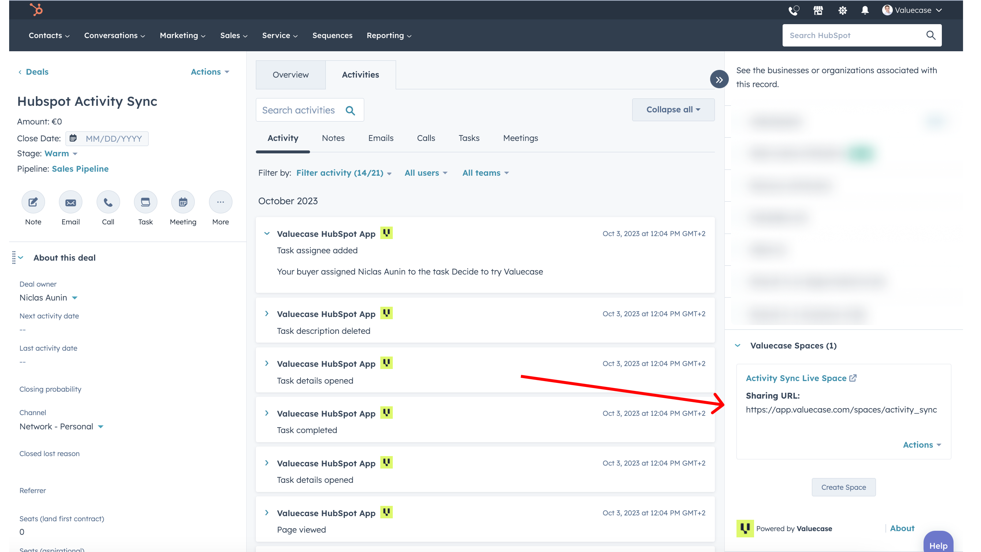Click the Create Space button

point(843,487)
